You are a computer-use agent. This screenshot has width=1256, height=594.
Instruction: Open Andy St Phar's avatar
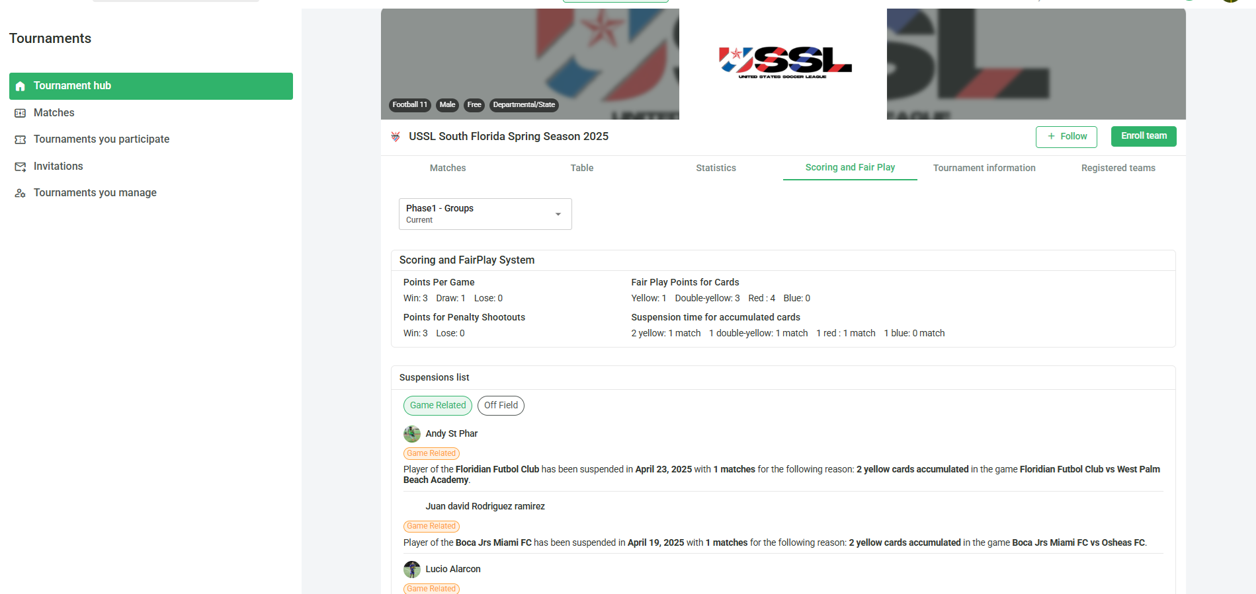point(412,434)
